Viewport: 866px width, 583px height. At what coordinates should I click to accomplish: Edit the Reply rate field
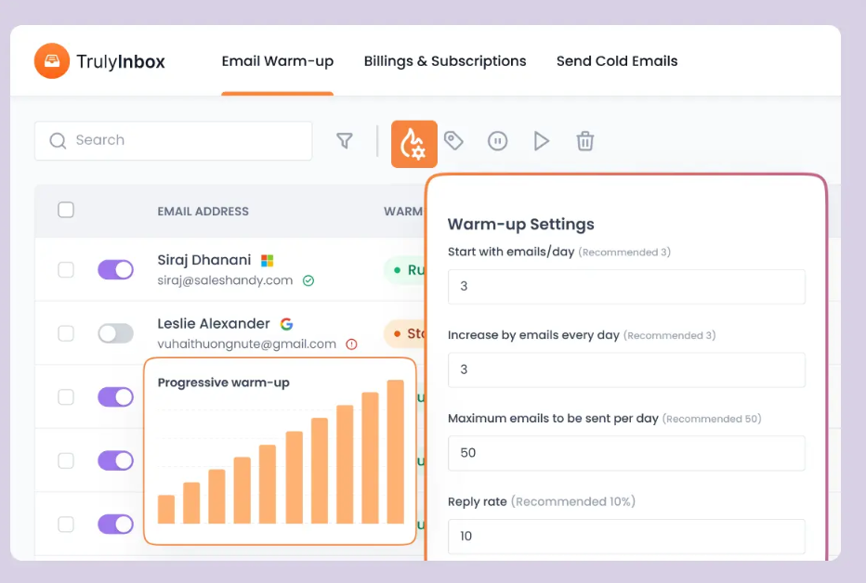(x=626, y=536)
